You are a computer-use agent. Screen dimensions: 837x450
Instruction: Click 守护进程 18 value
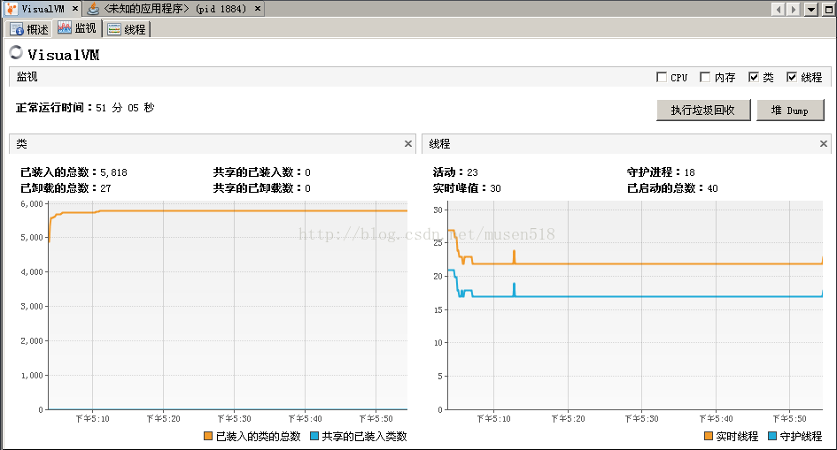click(x=690, y=172)
